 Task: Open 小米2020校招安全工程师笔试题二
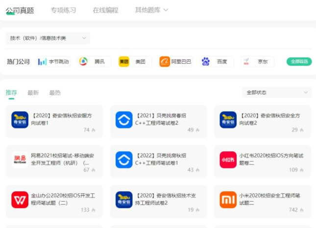point(269,199)
